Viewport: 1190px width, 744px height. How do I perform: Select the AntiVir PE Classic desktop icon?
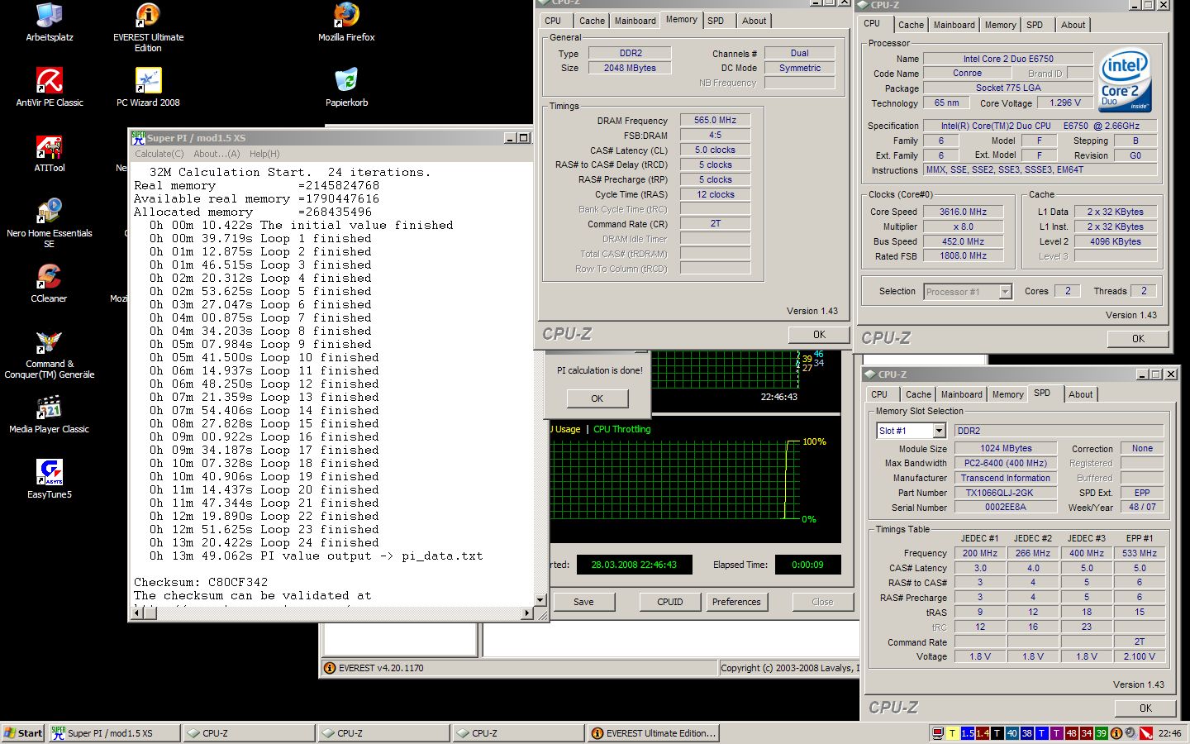(50, 88)
